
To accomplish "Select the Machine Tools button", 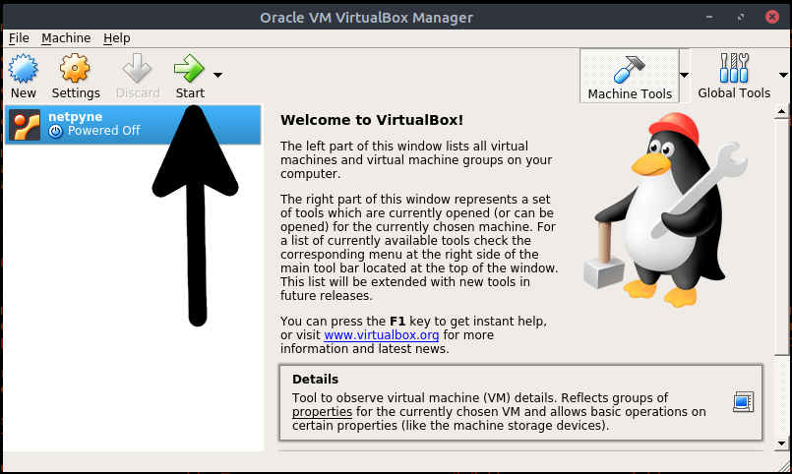I will point(630,76).
